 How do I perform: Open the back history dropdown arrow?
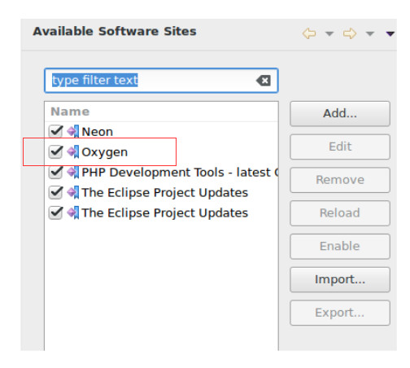(329, 34)
